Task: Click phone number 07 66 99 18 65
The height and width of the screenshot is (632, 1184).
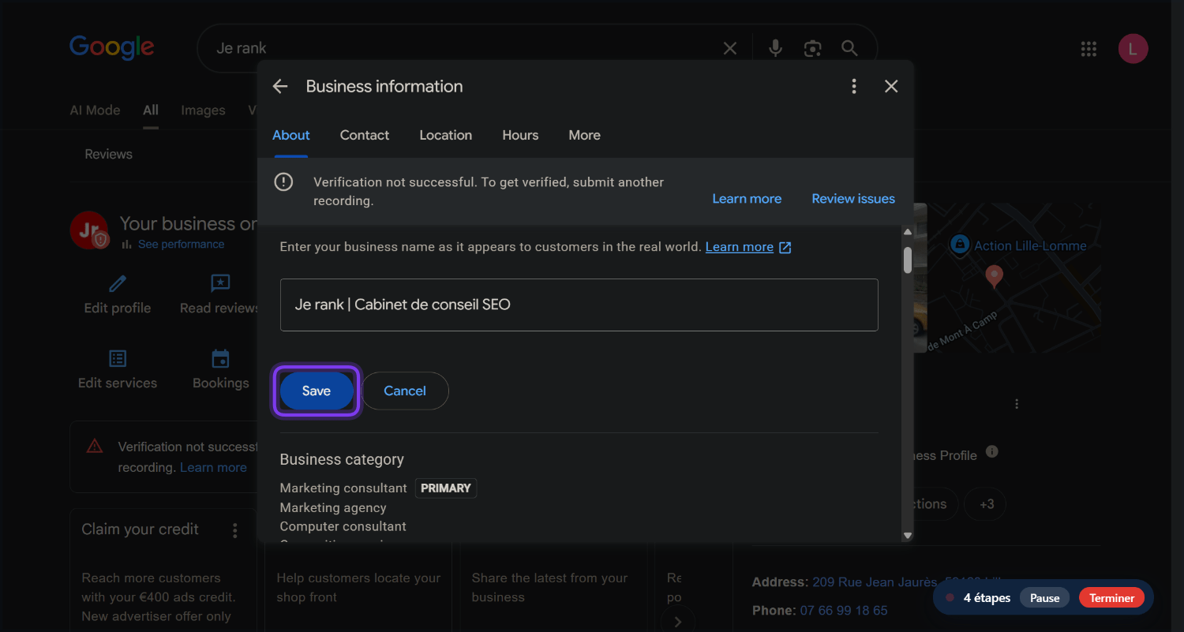Action: pos(844,611)
